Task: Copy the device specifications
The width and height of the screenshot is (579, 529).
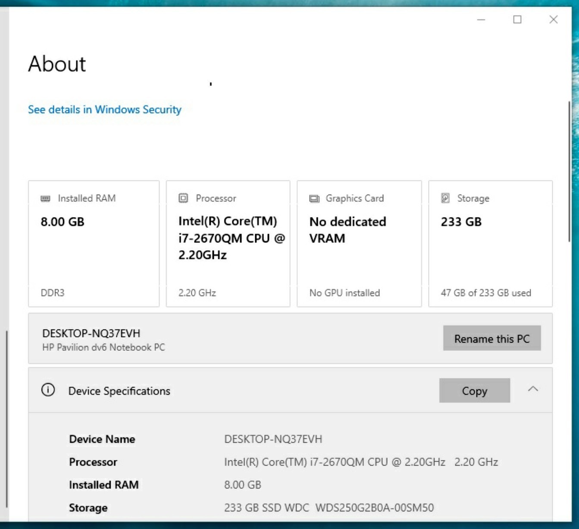Action: tap(475, 391)
